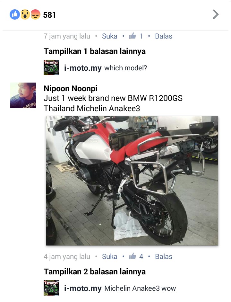Viewport: 231px width, 302px height.
Task: Open i-moto.my avatar beside 'Michelin Anakee3 wow'
Action: [51, 288]
